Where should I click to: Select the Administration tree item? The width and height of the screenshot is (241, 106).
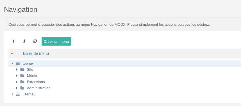click(38, 88)
